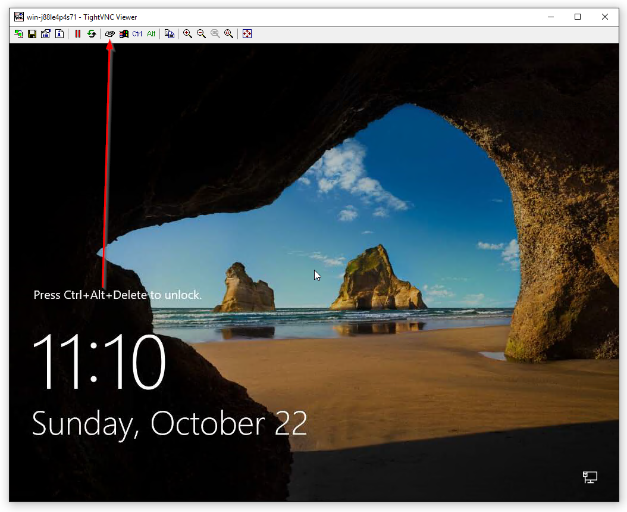
Task: Toggle the Ctrl key state button
Action: 137,33
